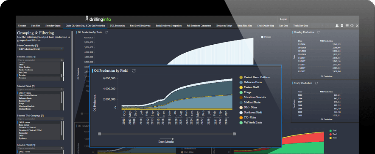The image size is (375, 154).
Task: Click Val Verde Basin legend swatch
Action: (241, 123)
